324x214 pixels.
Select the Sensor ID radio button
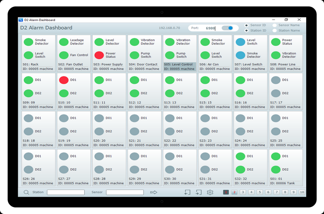tap(246, 25)
